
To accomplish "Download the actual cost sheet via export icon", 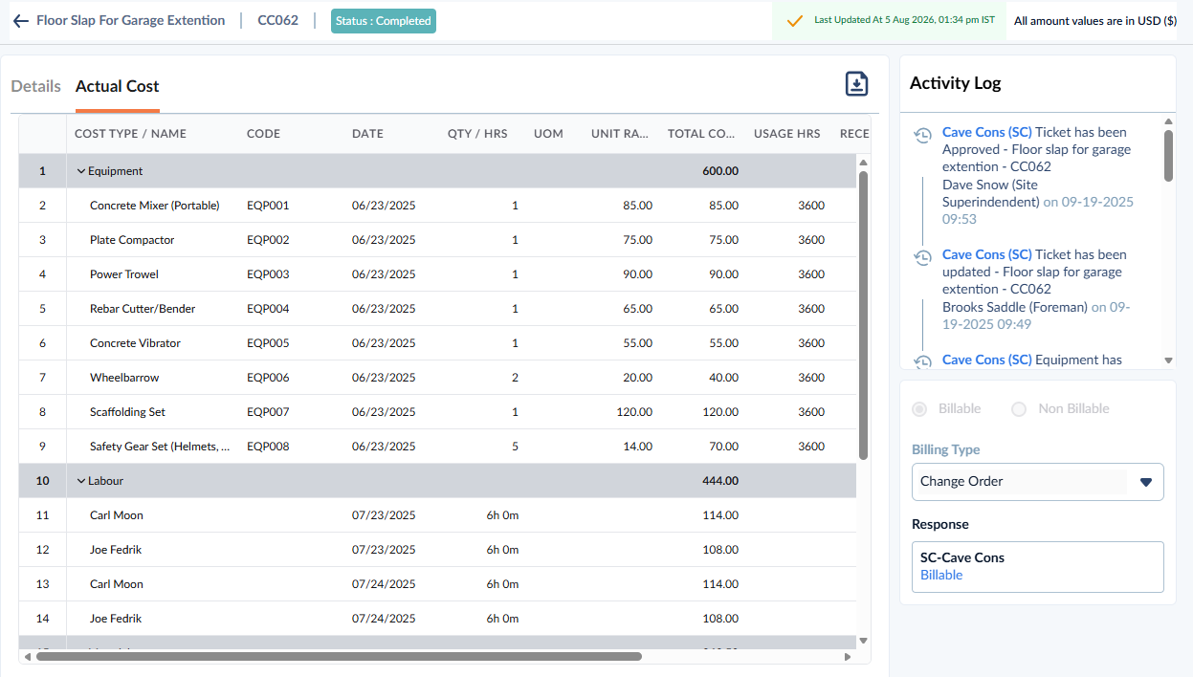I will [x=857, y=84].
